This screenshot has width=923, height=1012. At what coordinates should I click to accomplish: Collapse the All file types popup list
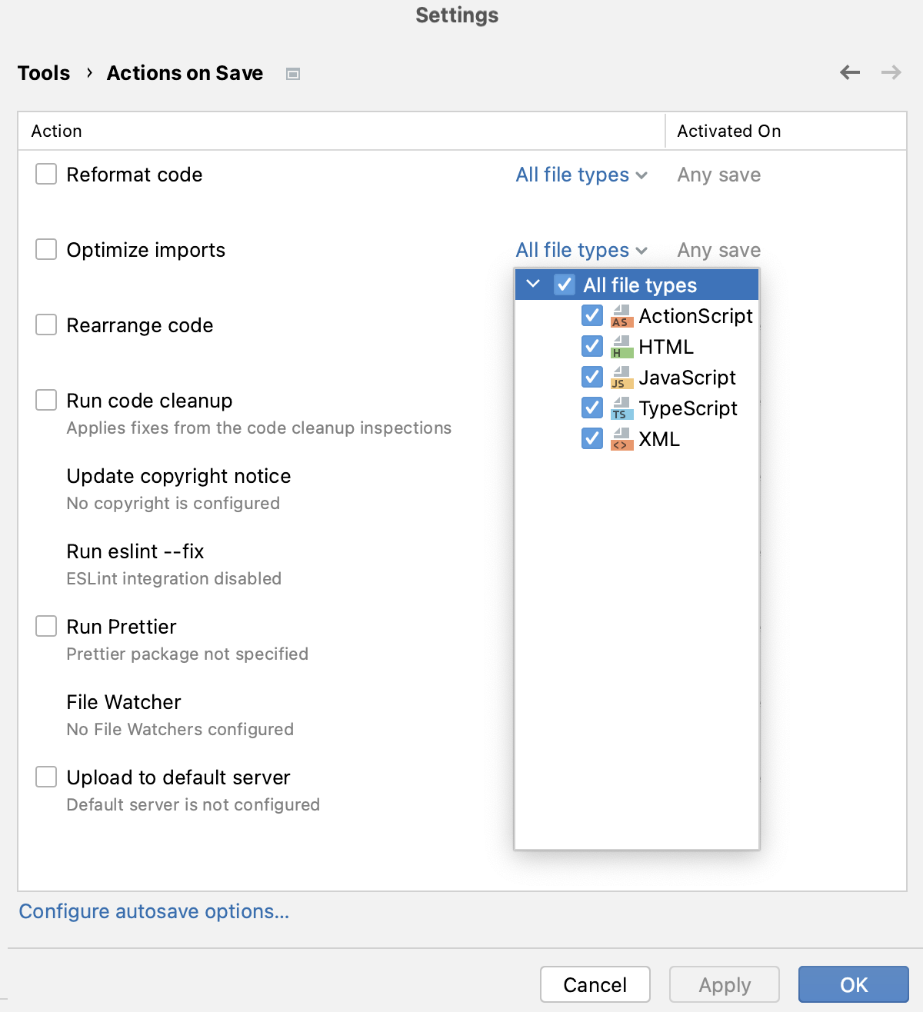533,284
